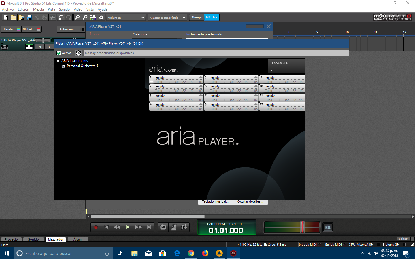Click the horizontal timeline scrollbar
Viewport: 415px width, 259px height.
(148, 216)
